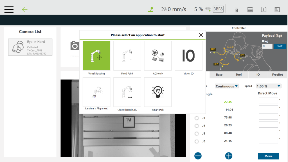
Task: Choose the J6 joint radio button
Action: coord(197,141)
